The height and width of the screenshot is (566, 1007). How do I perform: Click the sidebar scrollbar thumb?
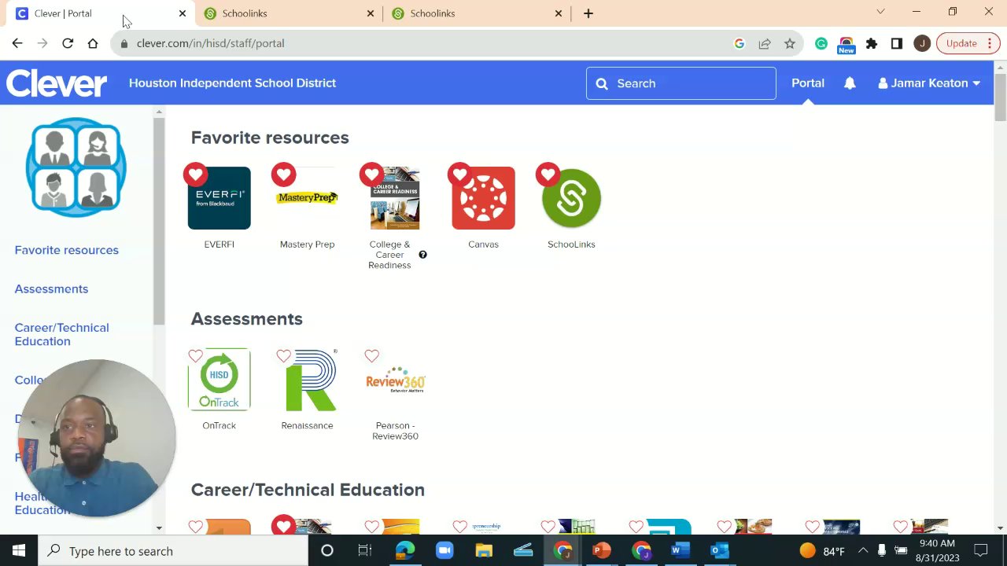tap(159, 222)
